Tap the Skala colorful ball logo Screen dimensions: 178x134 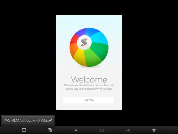click(89, 47)
